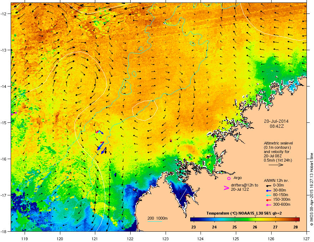Click the latitude axis label -18
314x242 pixels.
pos(4,231)
